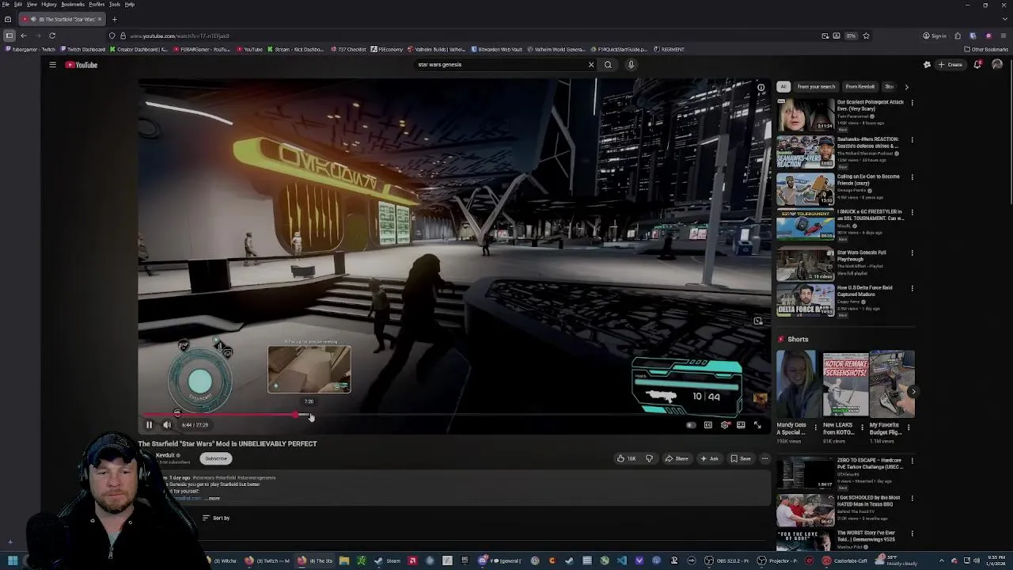Toggle closed captions in the player
The height and width of the screenshot is (570, 1013).
point(708,425)
